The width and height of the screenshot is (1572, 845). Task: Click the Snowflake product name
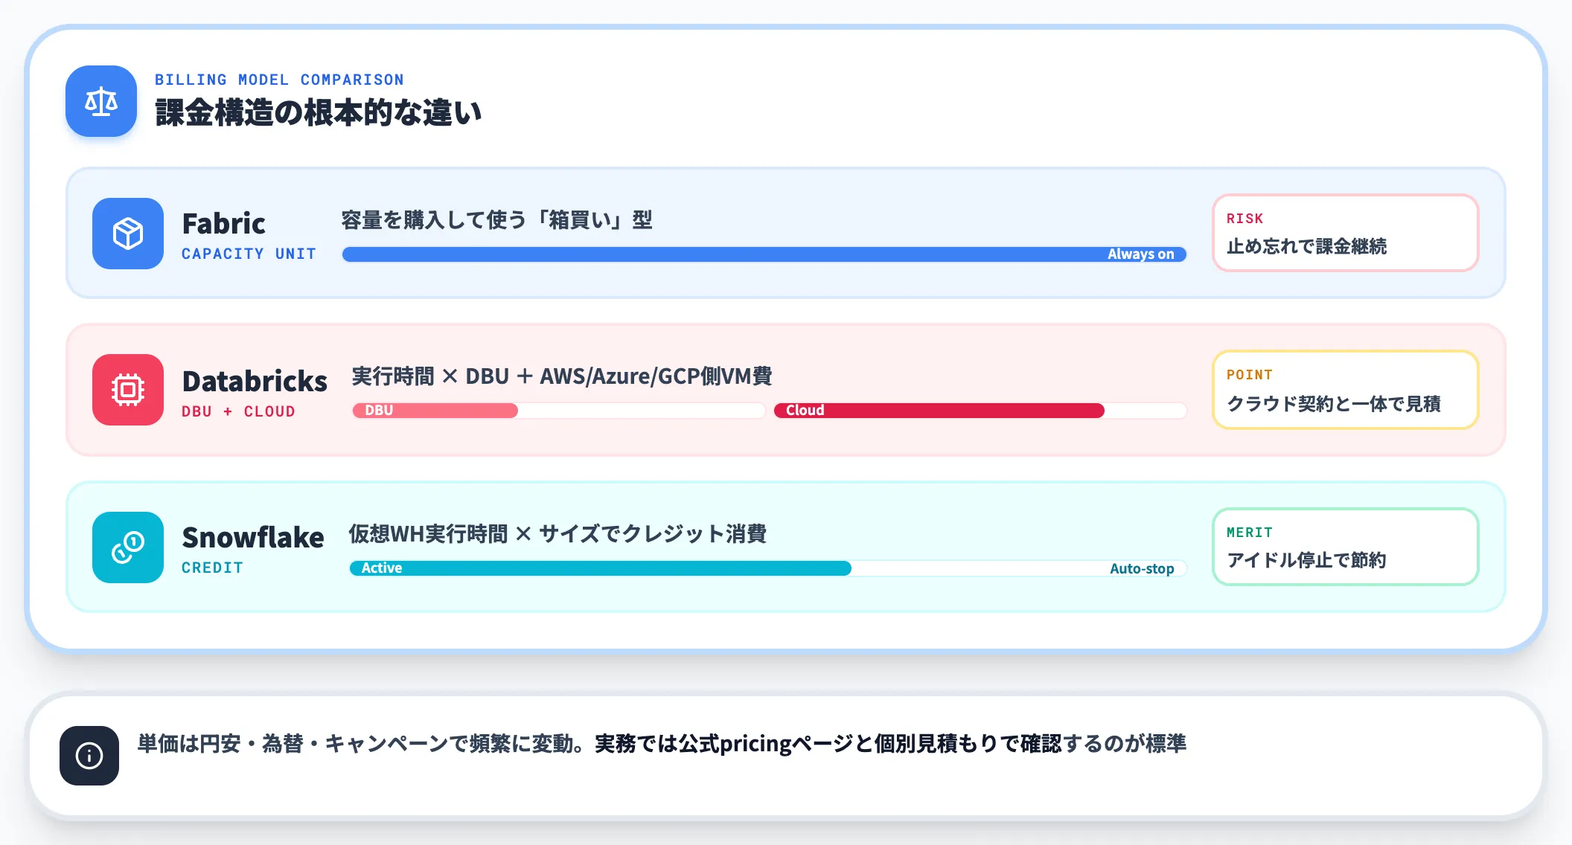coord(253,537)
